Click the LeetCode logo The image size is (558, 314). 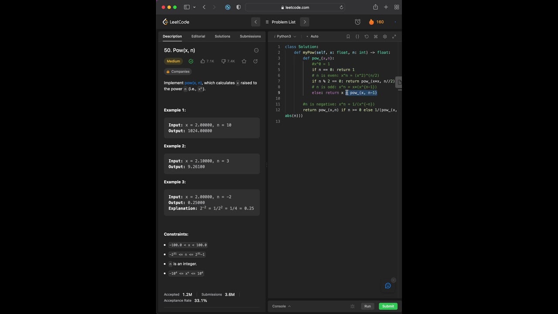[176, 22]
